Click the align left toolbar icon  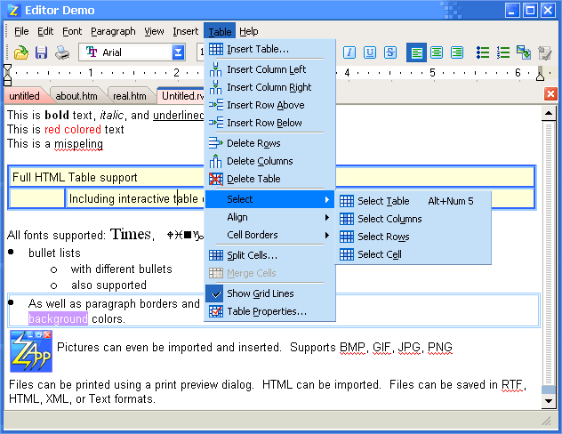[x=417, y=53]
